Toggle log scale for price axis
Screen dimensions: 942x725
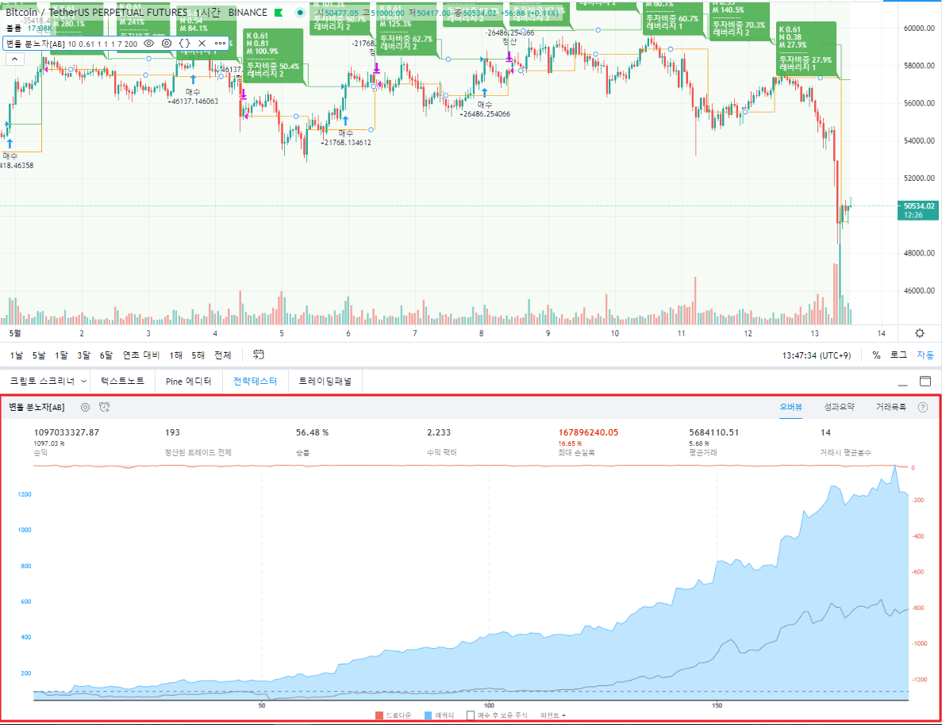pos(898,355)
